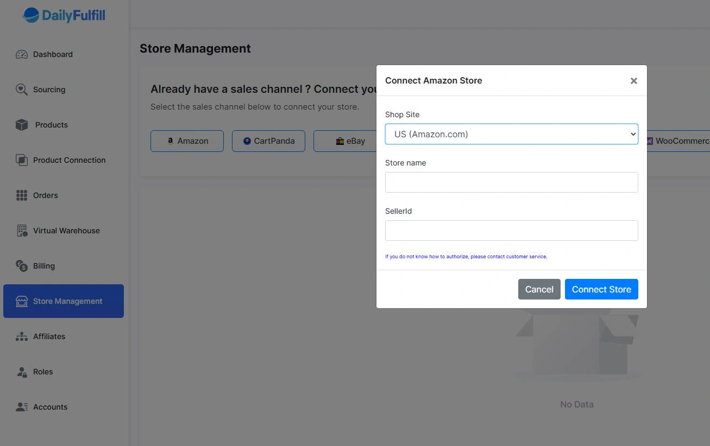Click the Virtual Warehouse building icon

(x=22, y=231)
